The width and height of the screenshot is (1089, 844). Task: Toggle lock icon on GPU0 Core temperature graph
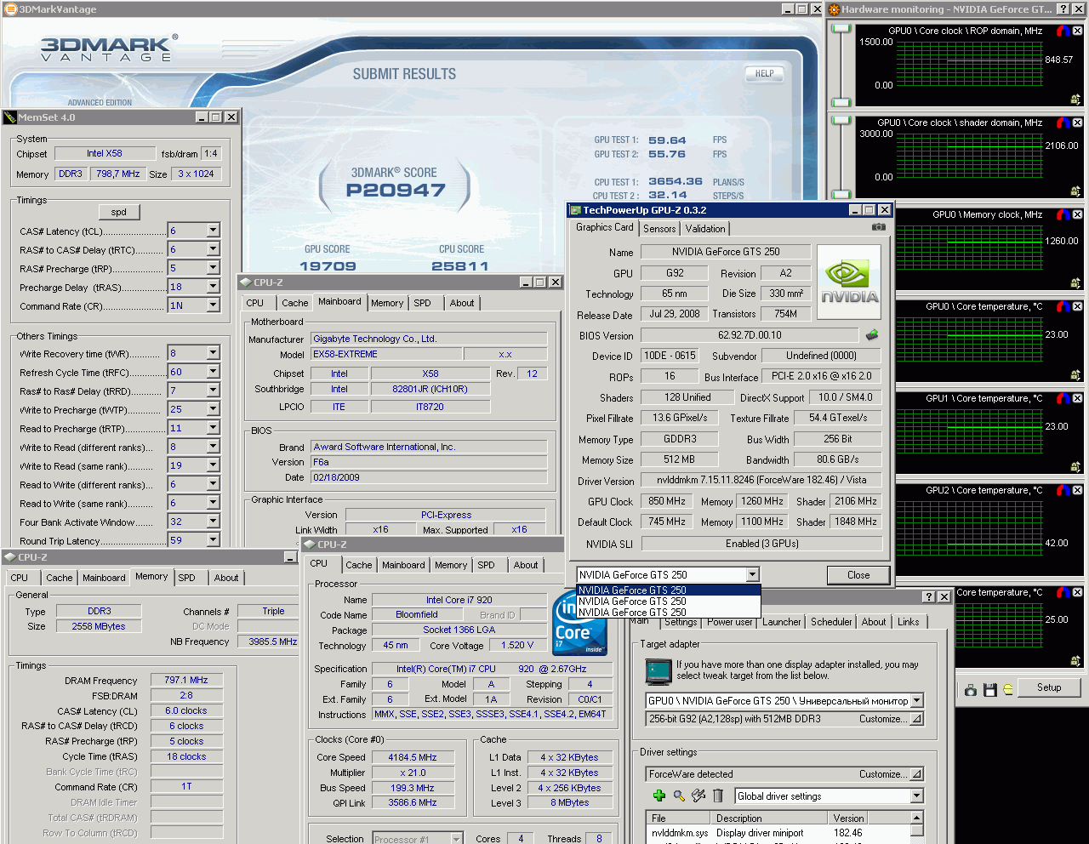pyautogui.click(x=1075, y=375)
